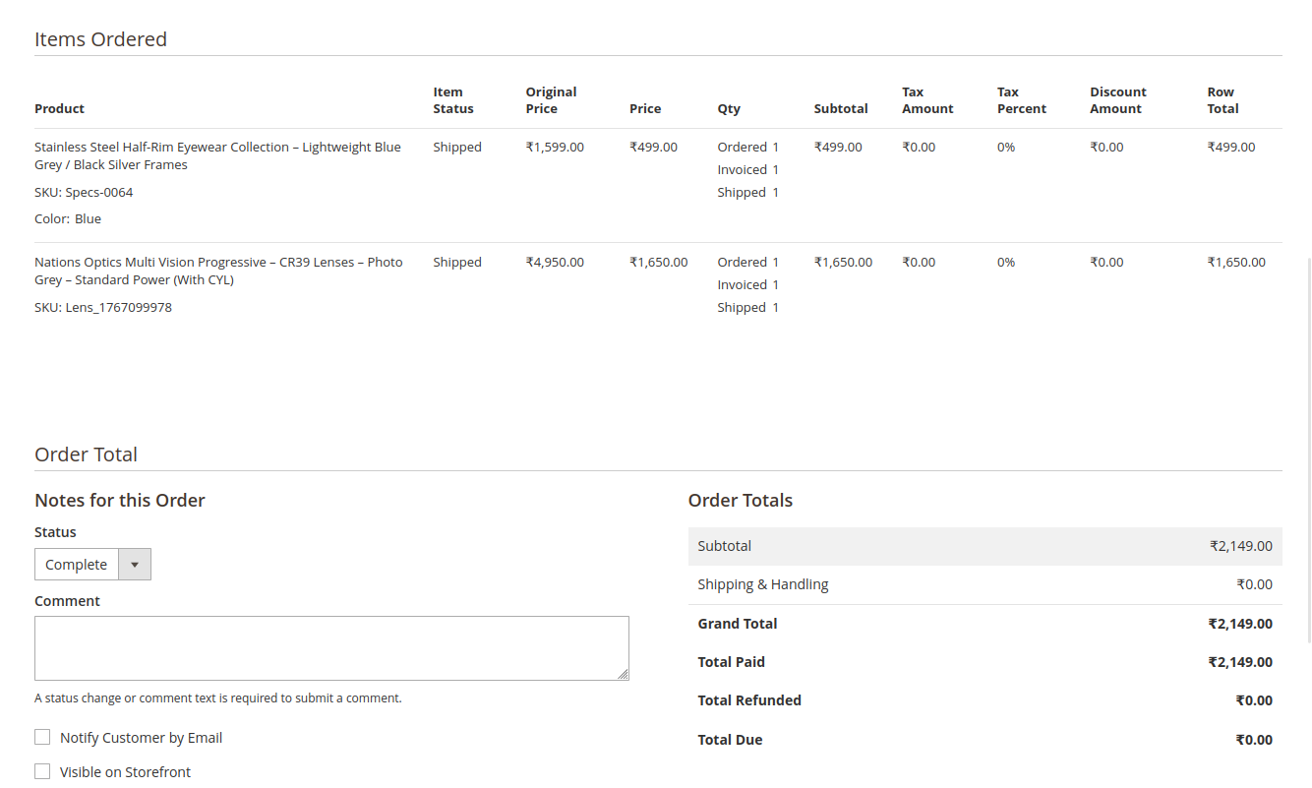Click the Row Total column header
Image resolution: width=1312 pixels, height=788 pixels.
(1223, 100)
